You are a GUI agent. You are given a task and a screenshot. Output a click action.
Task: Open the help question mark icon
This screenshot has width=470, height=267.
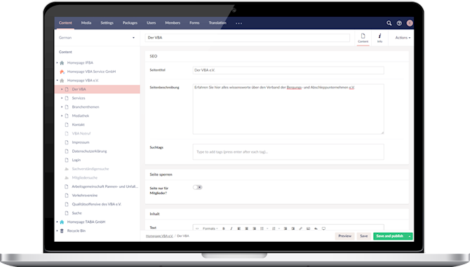pyautogui.click(x=399, y=23)
